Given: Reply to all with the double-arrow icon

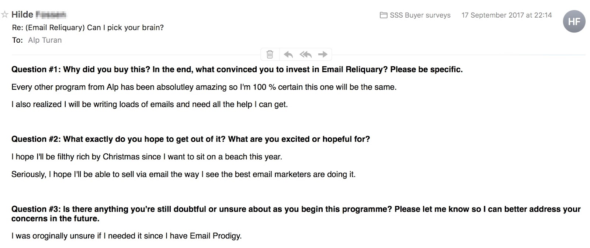Looking at the screenshot, I should (x=306, y=54).
